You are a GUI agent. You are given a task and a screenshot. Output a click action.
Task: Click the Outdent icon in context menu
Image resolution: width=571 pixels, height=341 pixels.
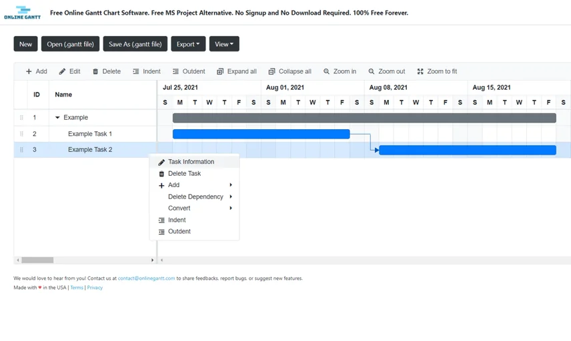point(161,232)
